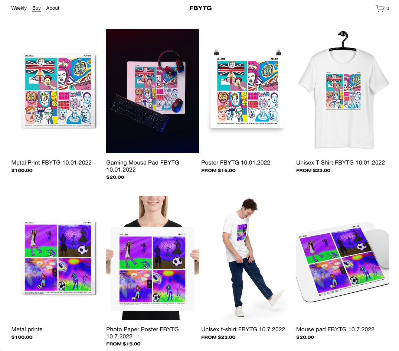Click the white Unisex T-Shirt on hanger image

click(343, 91)
